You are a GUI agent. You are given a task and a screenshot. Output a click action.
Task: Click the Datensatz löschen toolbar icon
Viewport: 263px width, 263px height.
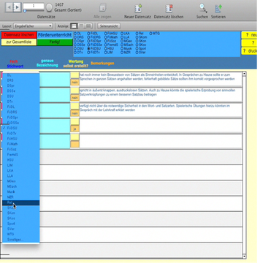169,8
